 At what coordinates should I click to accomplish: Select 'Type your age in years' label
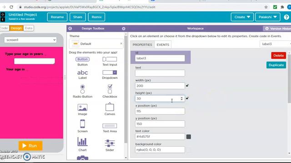pyautogui.click(x=24, y=54)
